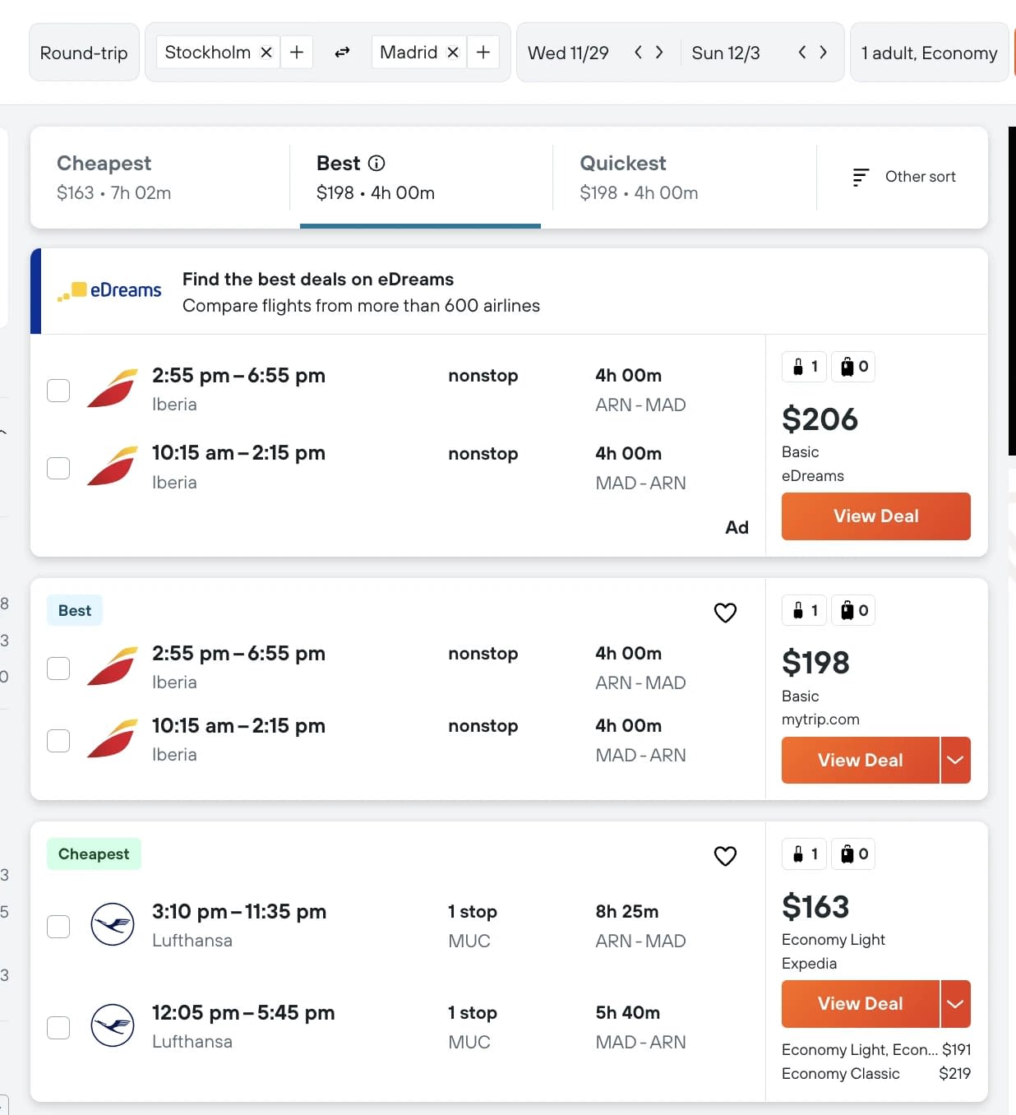
Task: Click the $198 price on Best card
Action: 815,663
